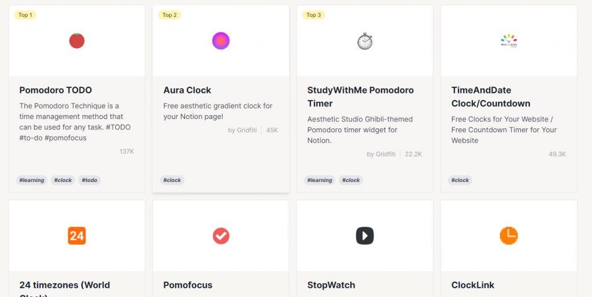
Task: Select #learning tag on Pomodoro TODO card
Action: pos(32,180)
